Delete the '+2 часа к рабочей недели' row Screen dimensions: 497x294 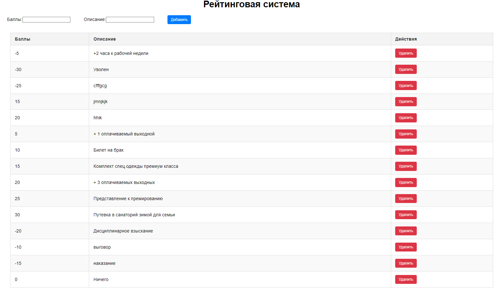click(406, 53)
